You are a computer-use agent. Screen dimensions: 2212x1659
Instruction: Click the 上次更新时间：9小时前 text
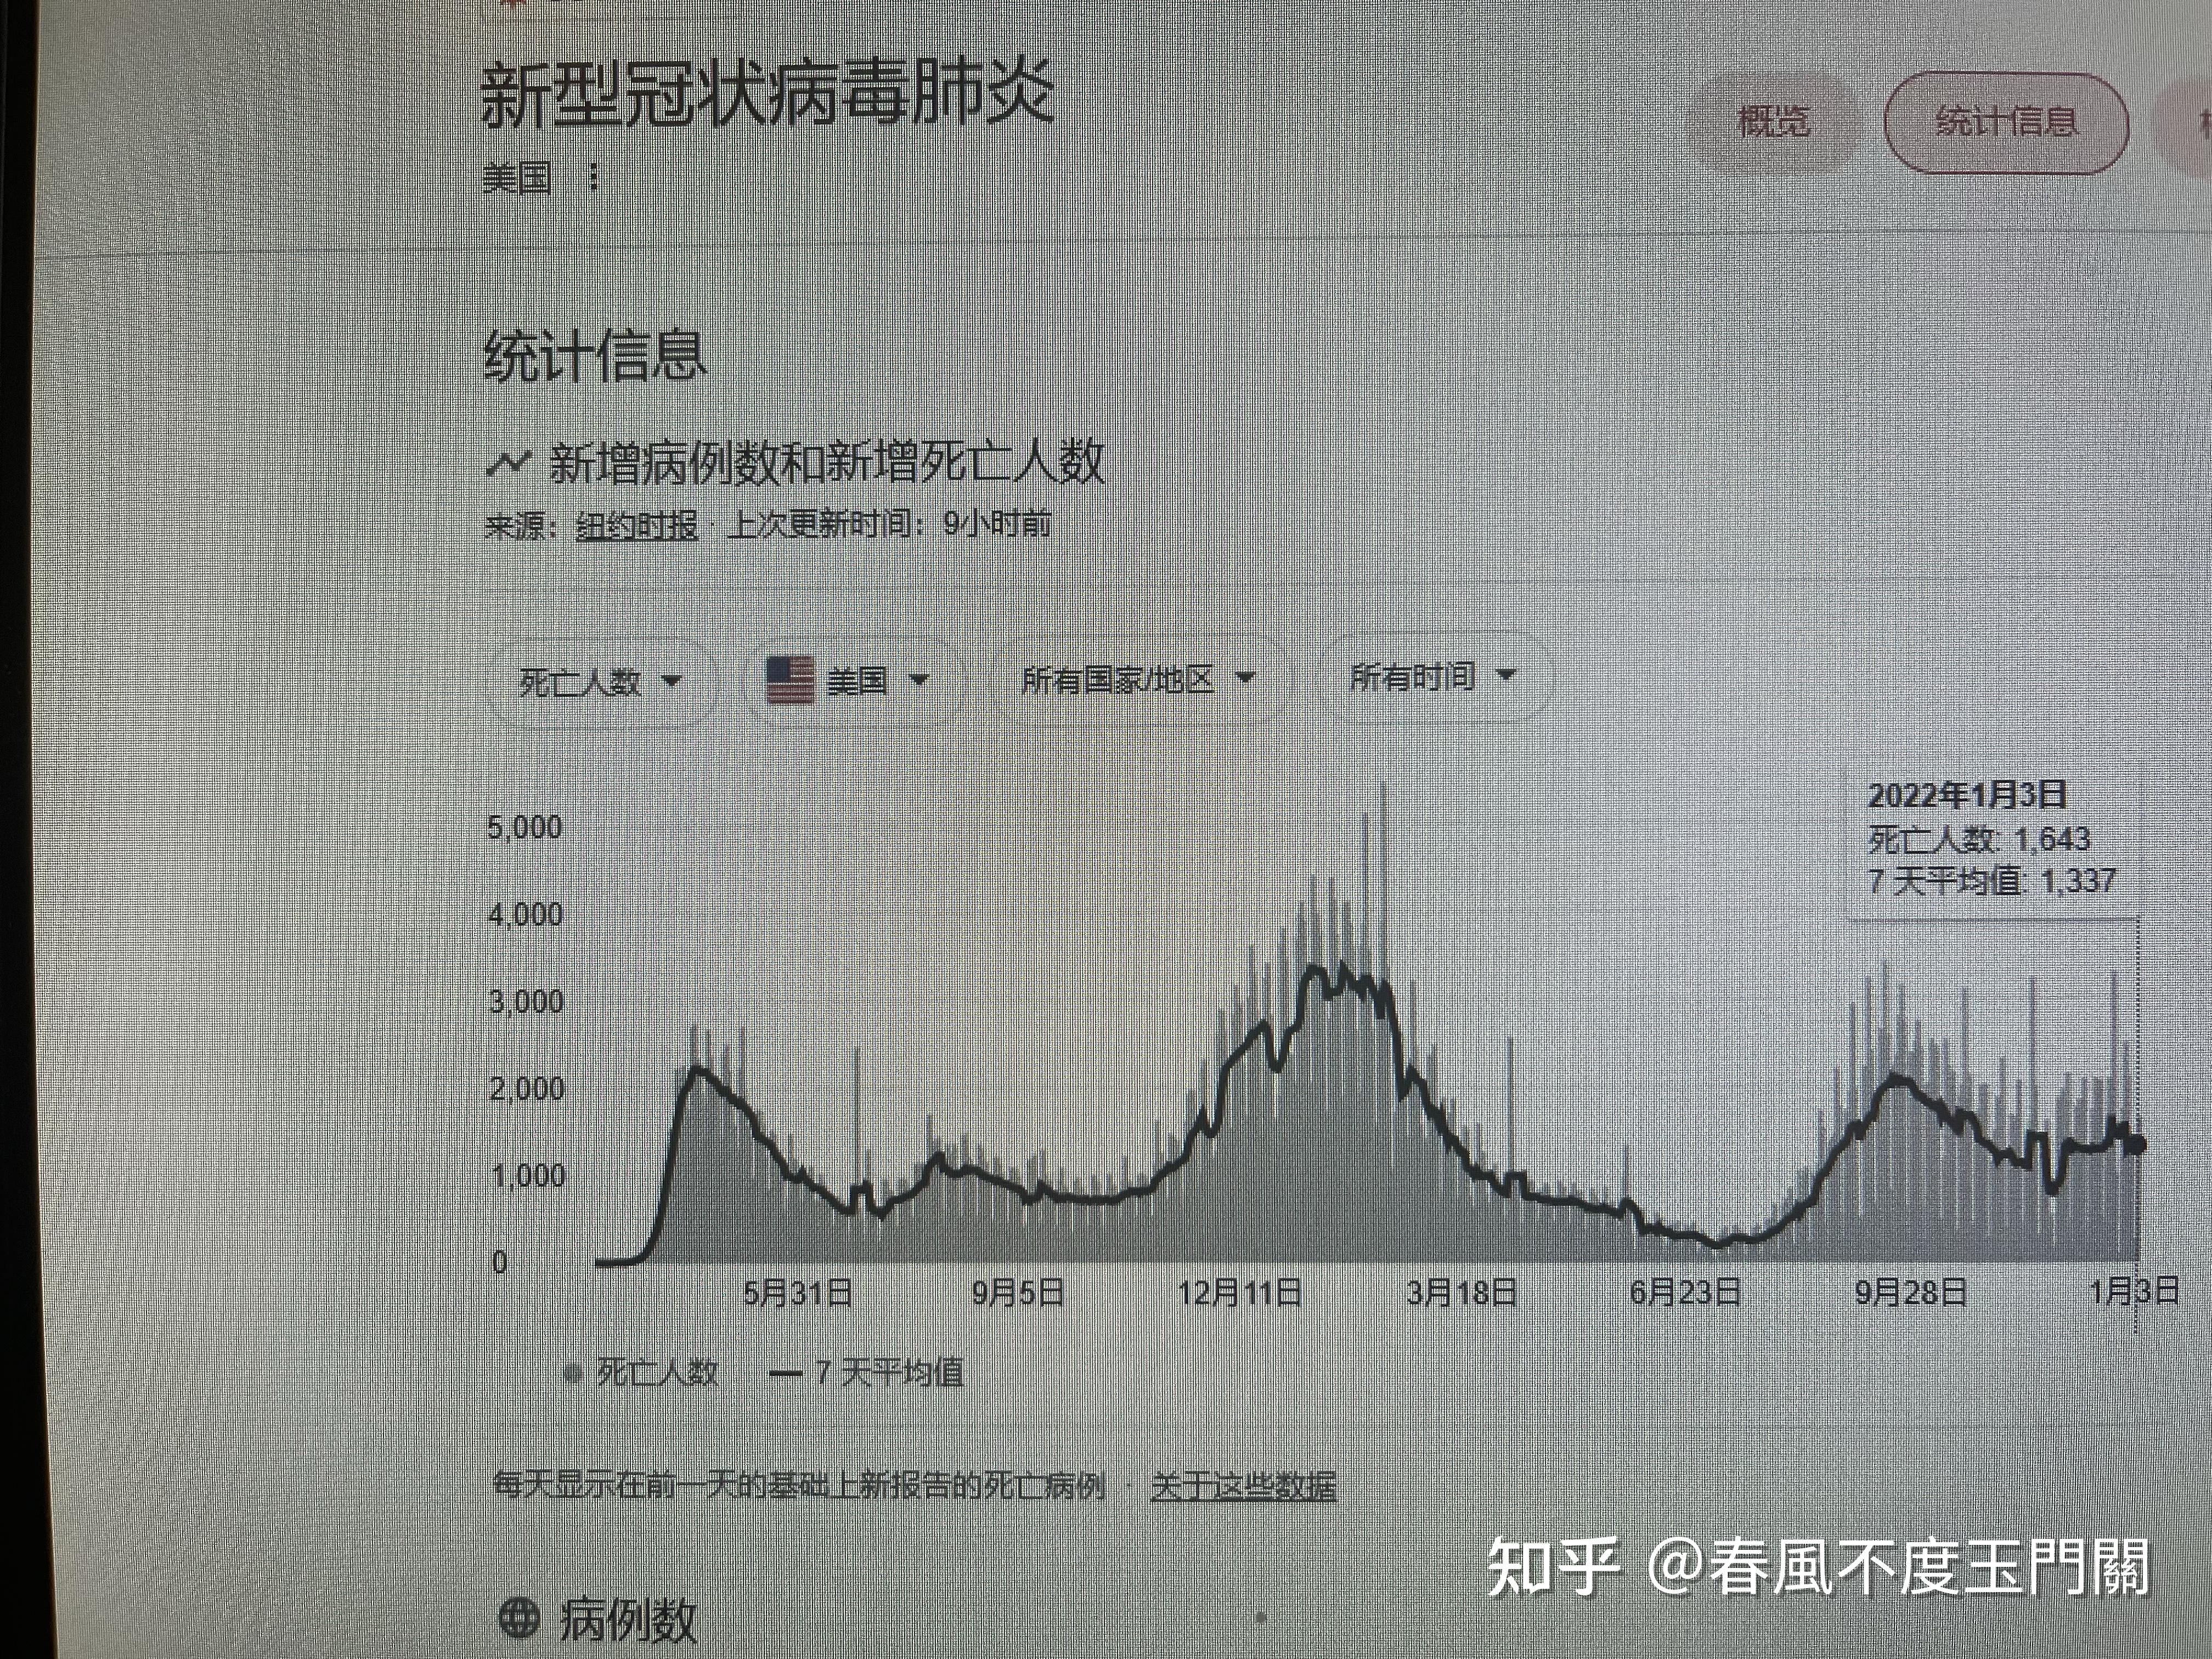889,524
